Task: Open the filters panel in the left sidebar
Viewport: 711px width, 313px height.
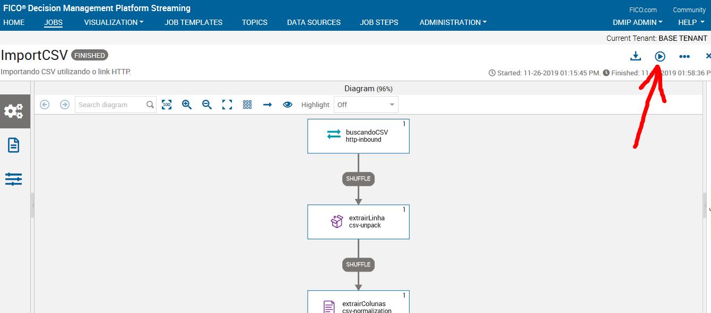Action: tap(13, 179)
